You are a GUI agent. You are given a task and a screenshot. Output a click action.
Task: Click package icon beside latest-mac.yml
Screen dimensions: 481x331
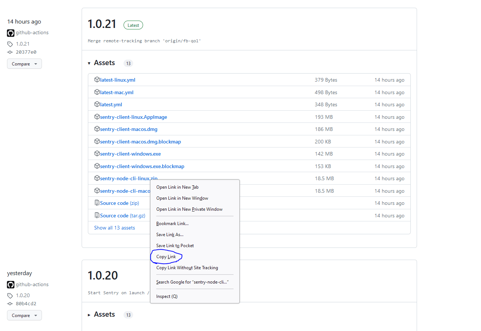pos(97,92)
